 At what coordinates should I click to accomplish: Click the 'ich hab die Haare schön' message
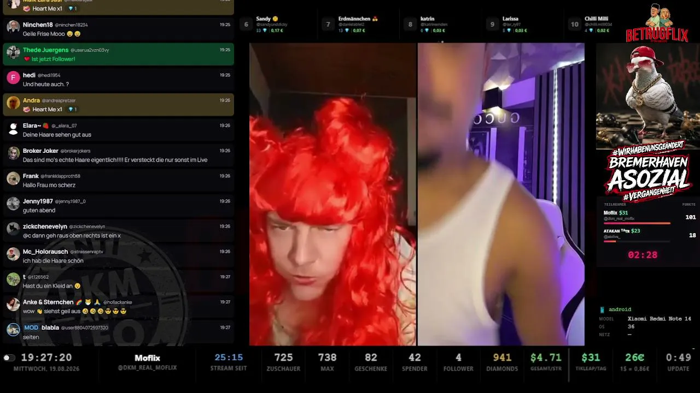tap(53, 261)
